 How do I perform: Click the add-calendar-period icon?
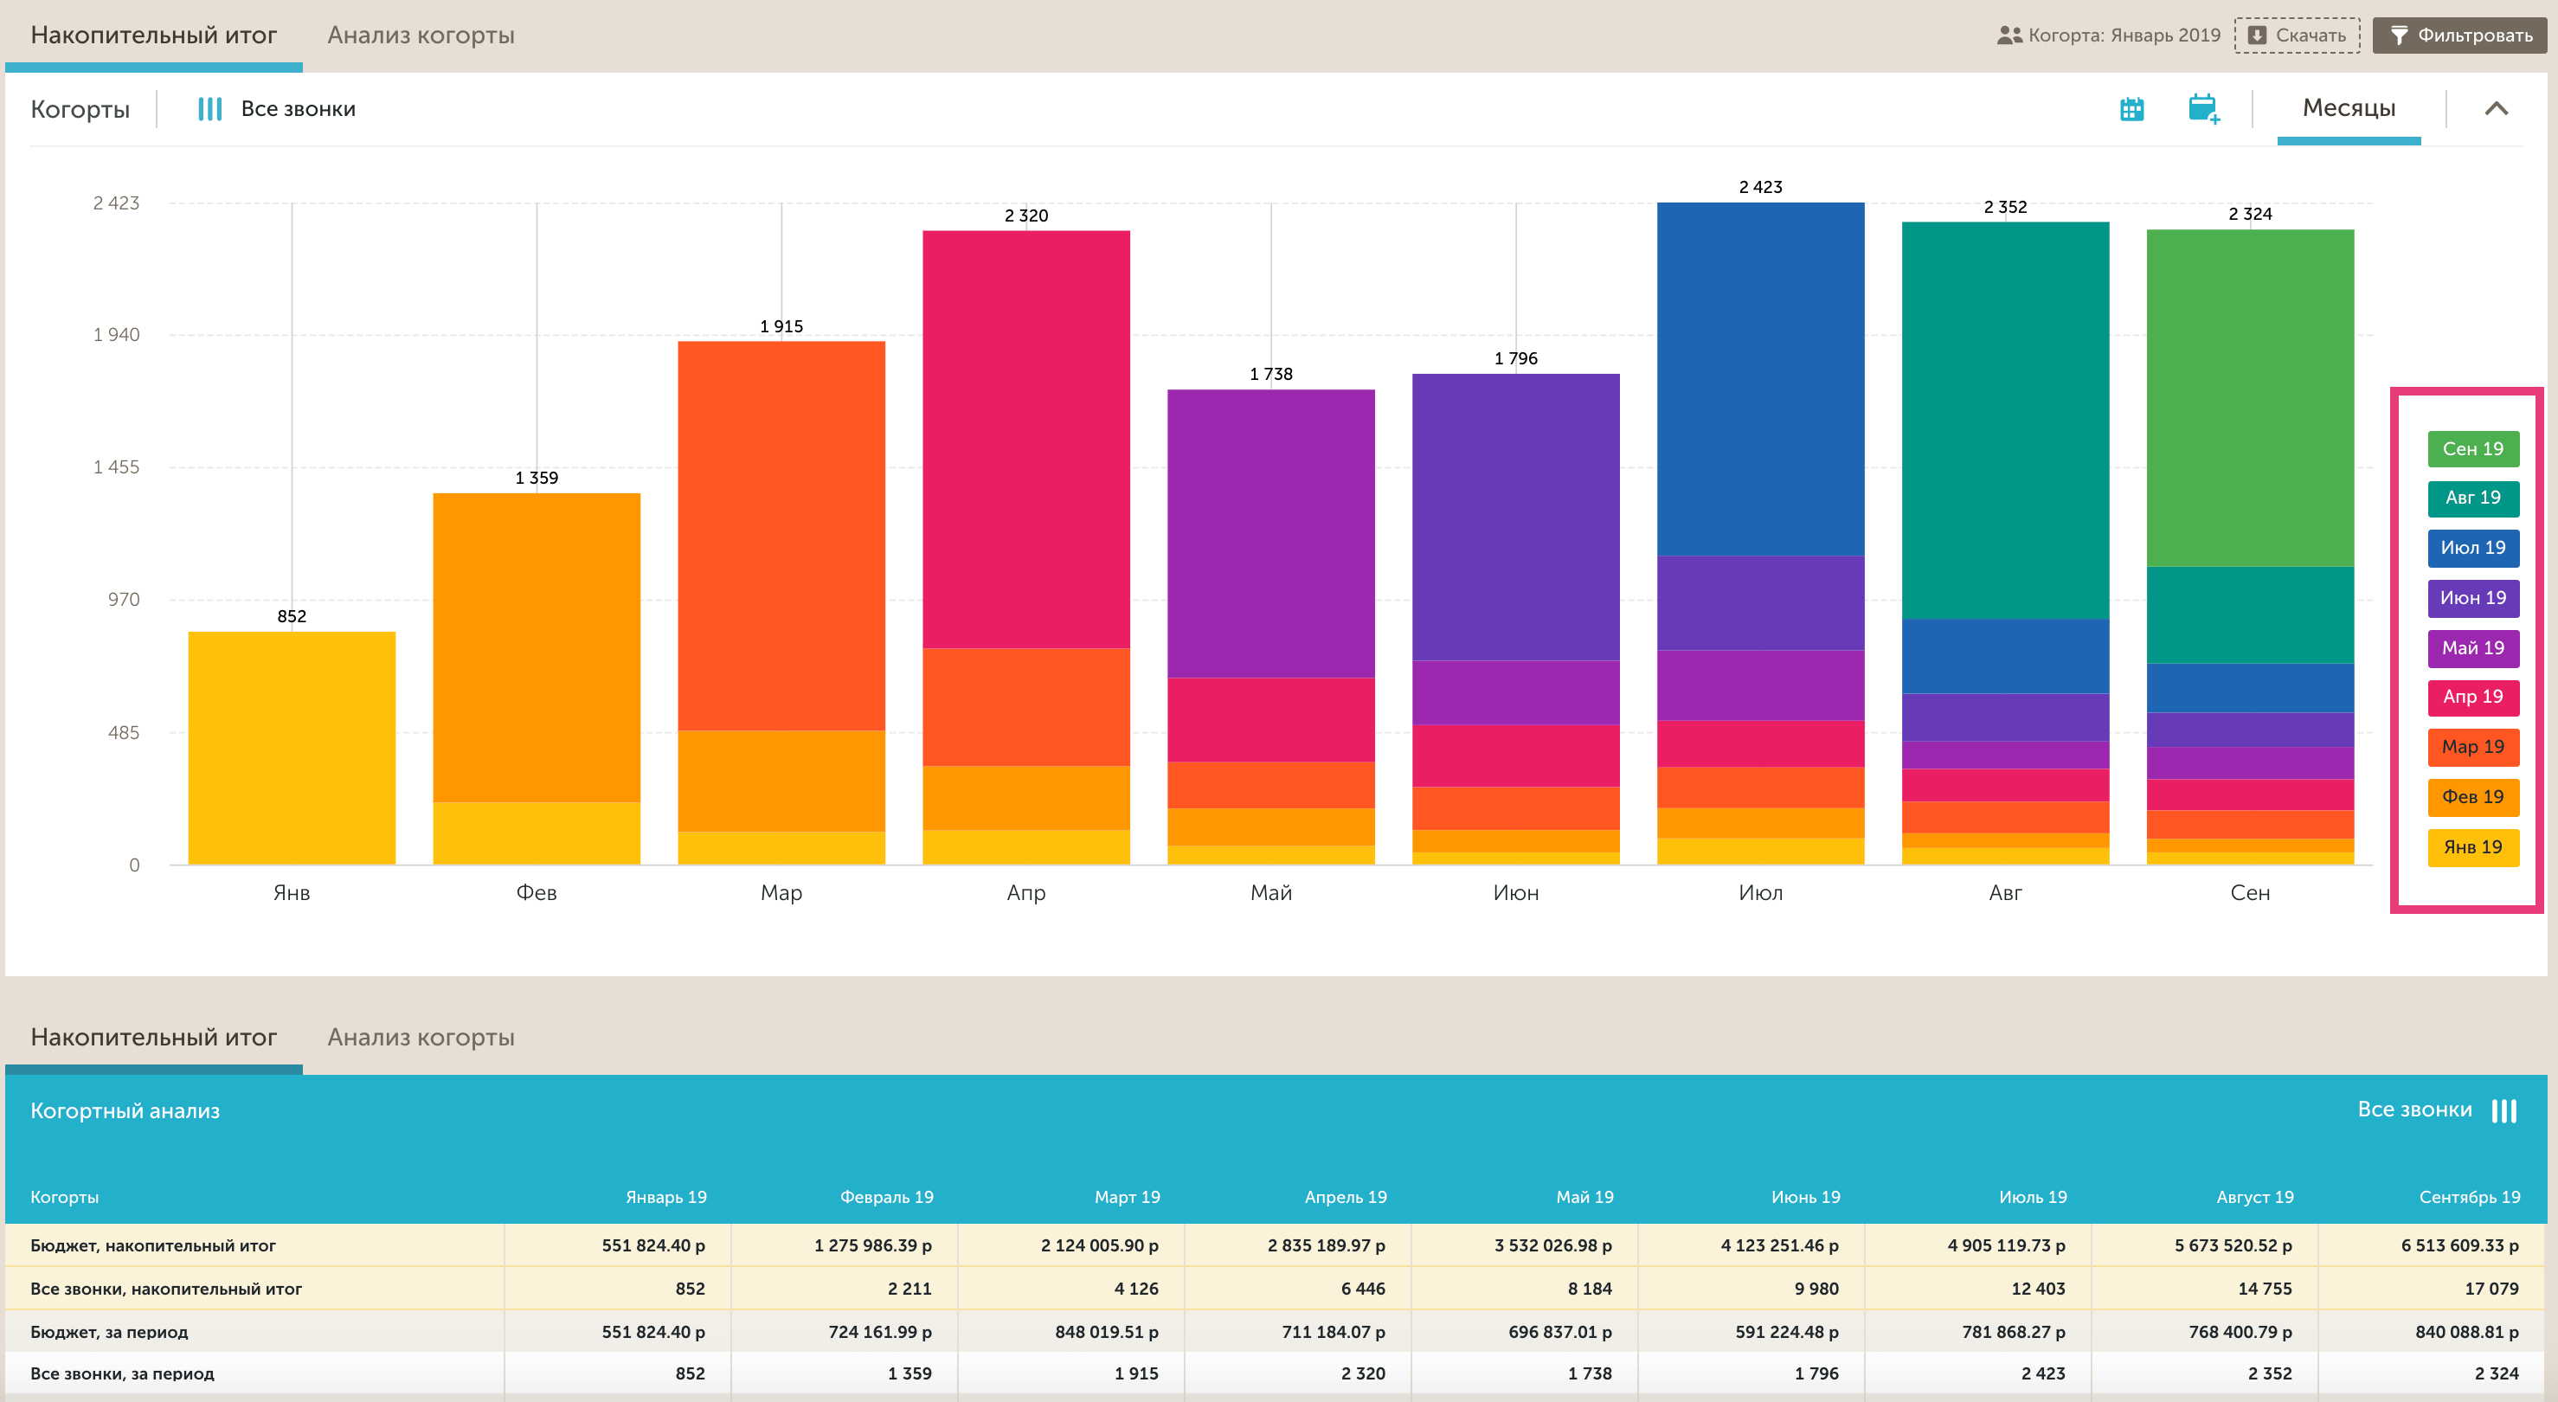pos(2202,108)
